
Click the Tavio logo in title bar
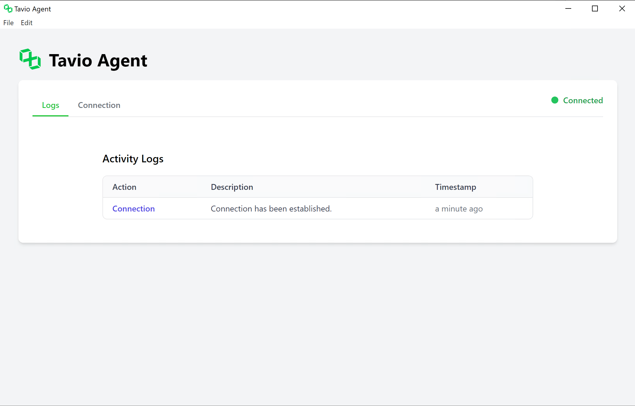point(8,9)
